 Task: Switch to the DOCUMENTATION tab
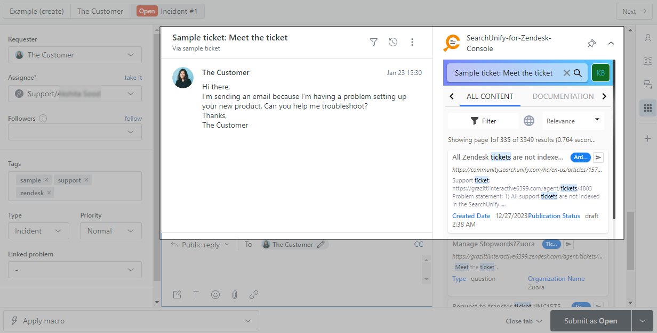563,96
